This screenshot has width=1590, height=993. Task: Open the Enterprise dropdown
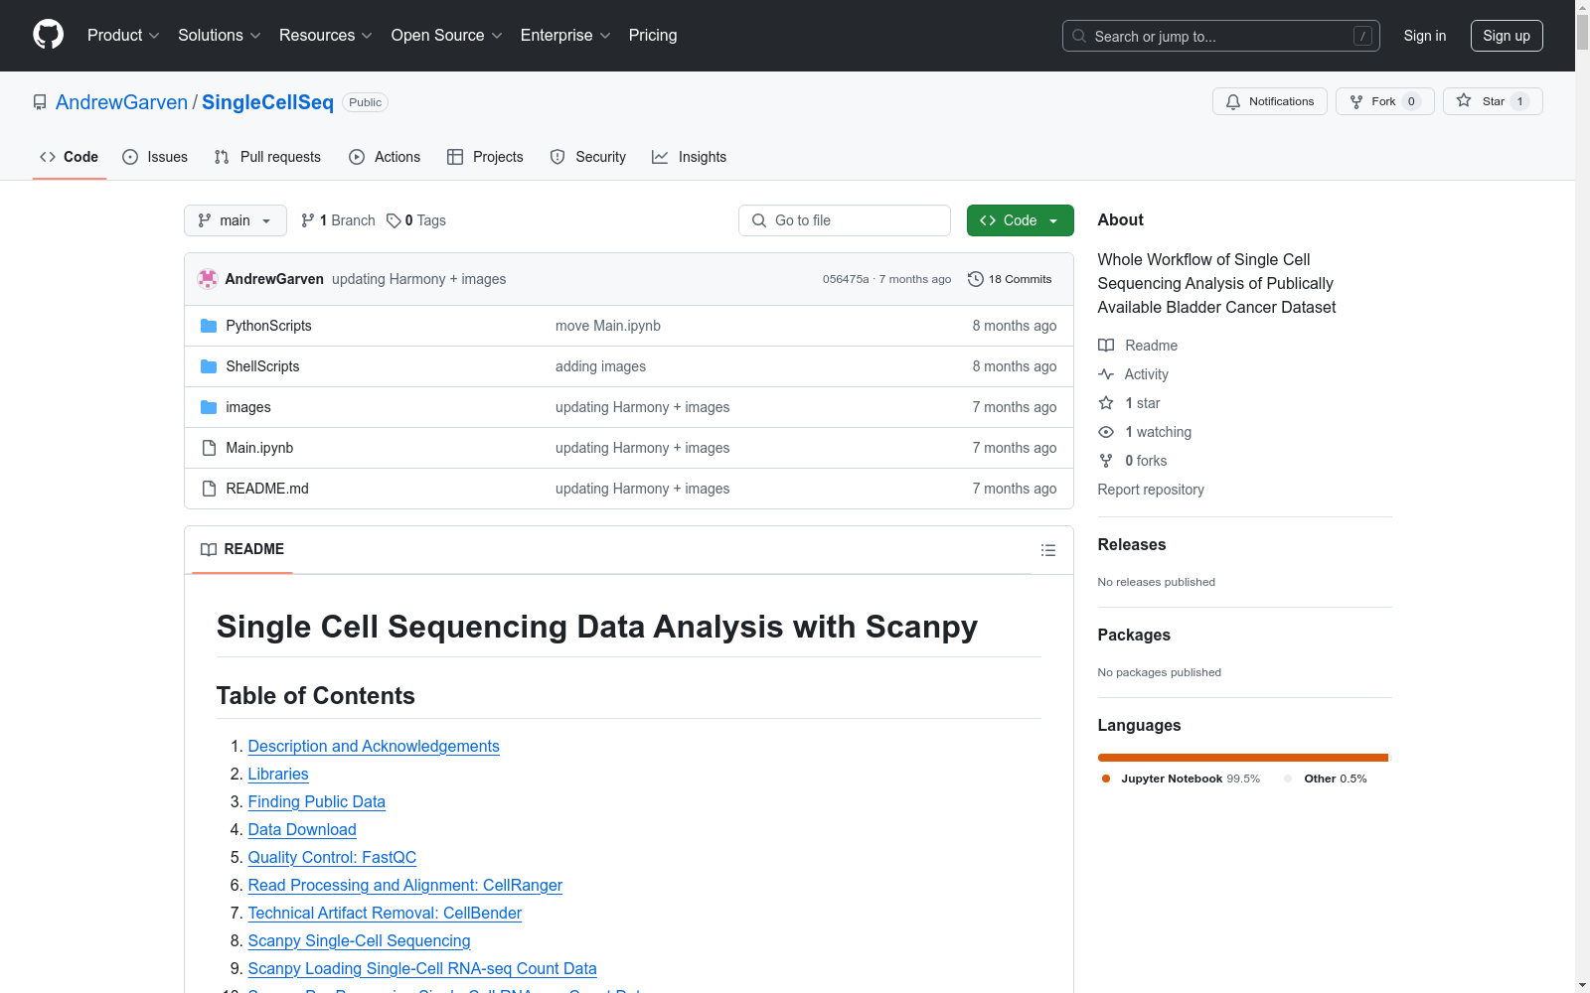pos(565,36)
